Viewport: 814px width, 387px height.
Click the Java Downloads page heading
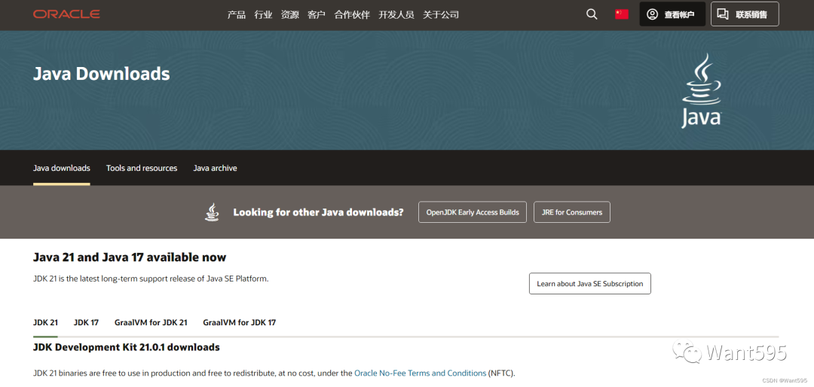pos(102,74)
